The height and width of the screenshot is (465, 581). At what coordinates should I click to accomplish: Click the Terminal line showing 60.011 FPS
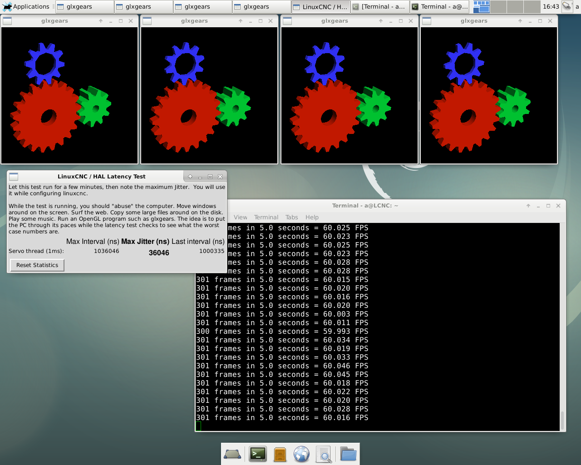coord(282,323)
